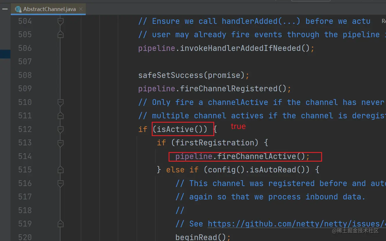Select the AbstractChannel.java editor tab
Screen dimensions: 386x241
(x=49, y=9)
